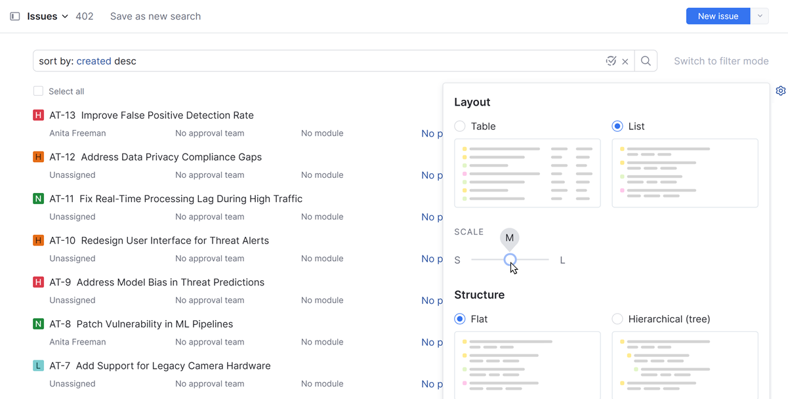The image size is (788, 399).
Task: Click No approval team on AT-13
Action: (x=210, y=133)
